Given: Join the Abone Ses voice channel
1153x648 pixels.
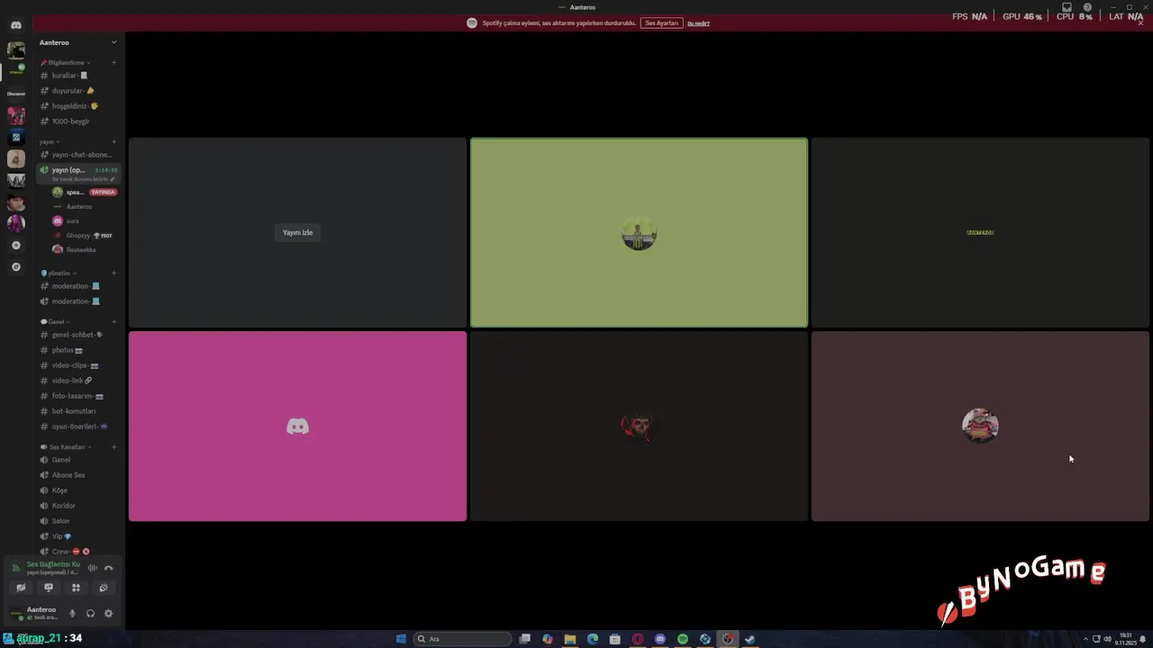Looking at the screenshot, I should [78, 475].
